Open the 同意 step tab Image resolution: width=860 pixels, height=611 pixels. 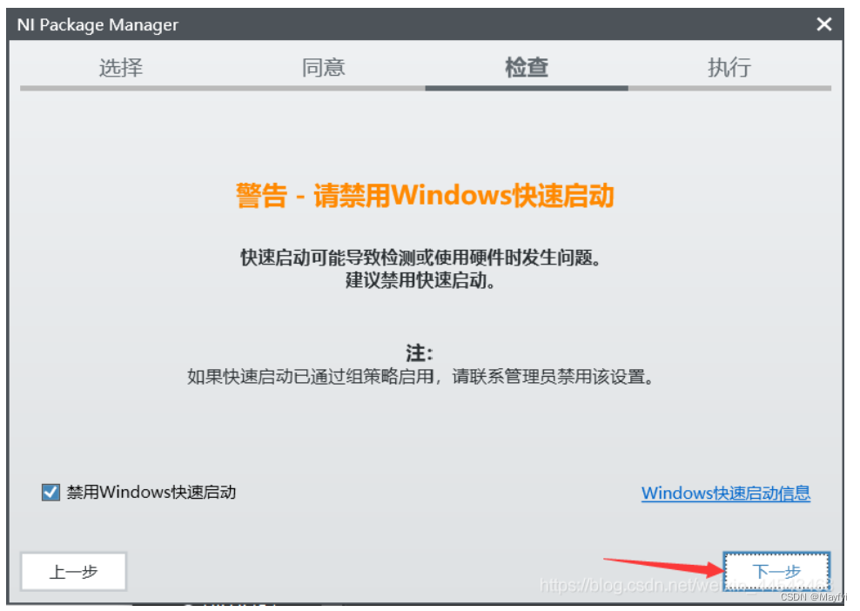[x=324, y=68]
